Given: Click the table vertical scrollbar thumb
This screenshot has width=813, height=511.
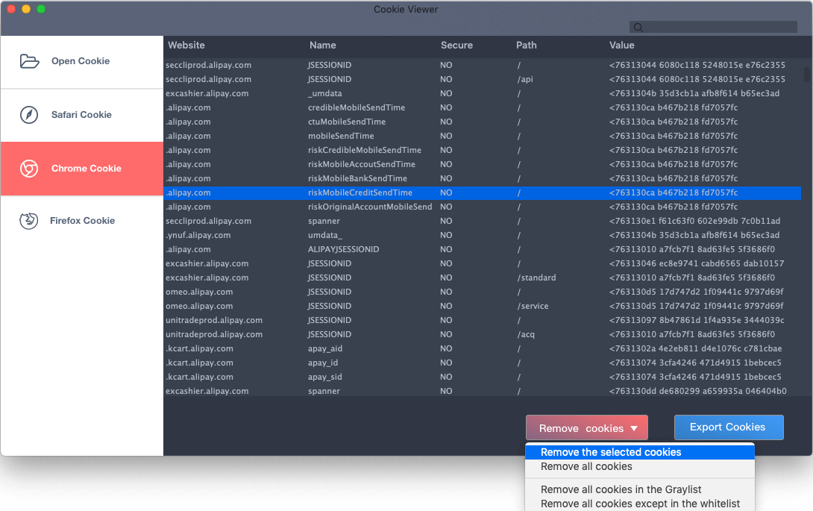Looking at the screenshot, I should [807, 74].
